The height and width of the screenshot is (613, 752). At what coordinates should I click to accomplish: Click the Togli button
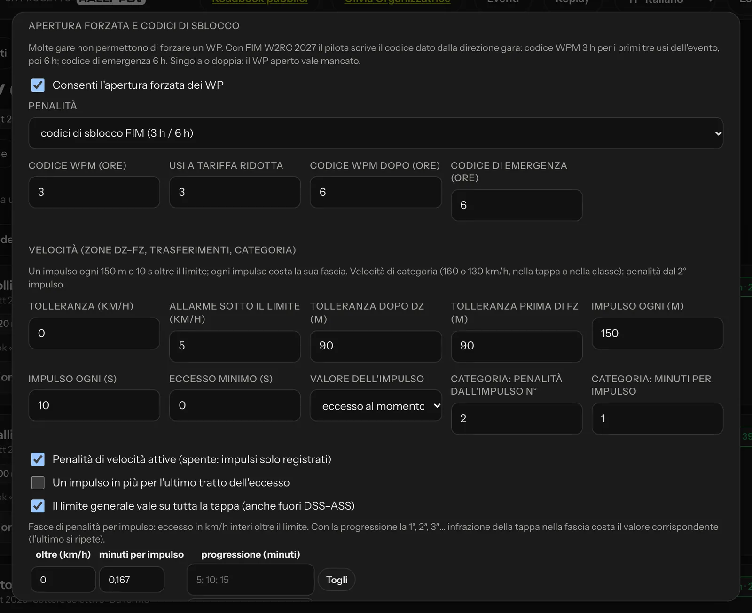coord(337,580)
